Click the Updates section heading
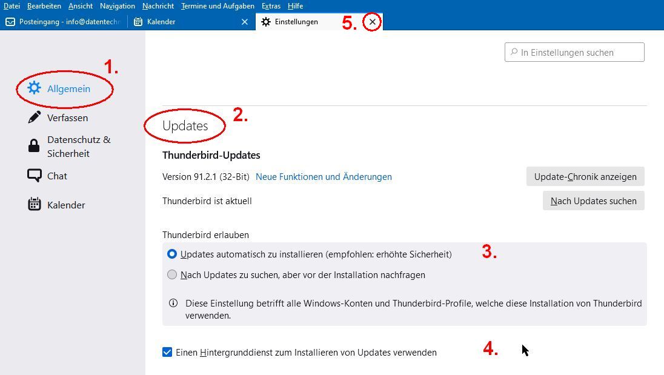The image size is (664, 375). coord(185,125)
